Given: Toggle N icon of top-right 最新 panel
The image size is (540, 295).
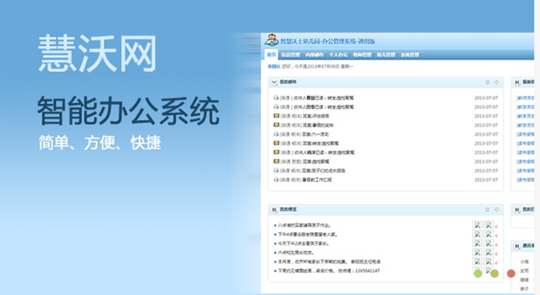Looking at the screenshot, I should pyautogui.click(x=517, y=83).
